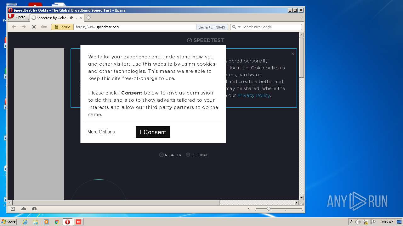This screenshot has height=226, width=403.
Task: Click the vertical scrollbar down arrow
Action: pyautogui.click(x=301, y=198)
